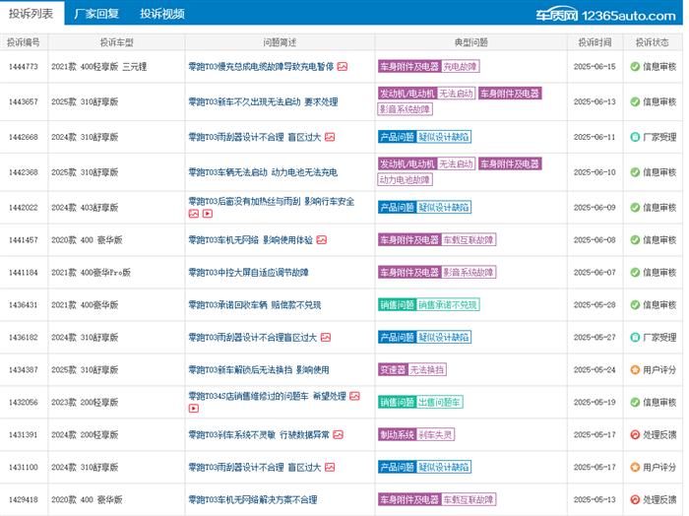Click the green status icon for 1432056

(635, 402)
